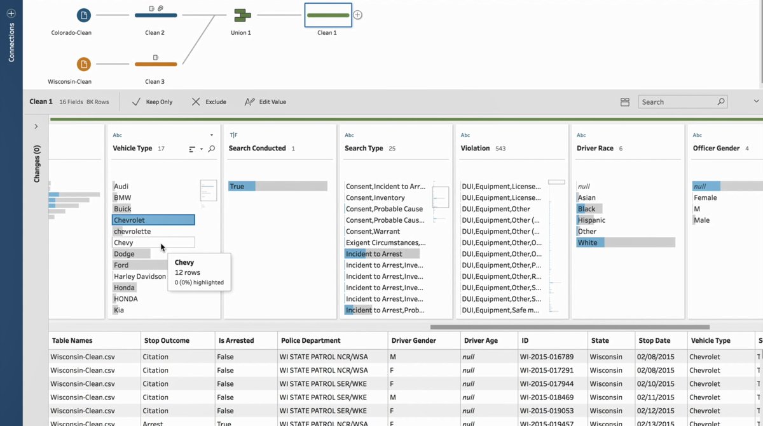Open Vehicle Type field options dropdown
The width and height of the screenshot is (763, 426).
click(212, 135)
